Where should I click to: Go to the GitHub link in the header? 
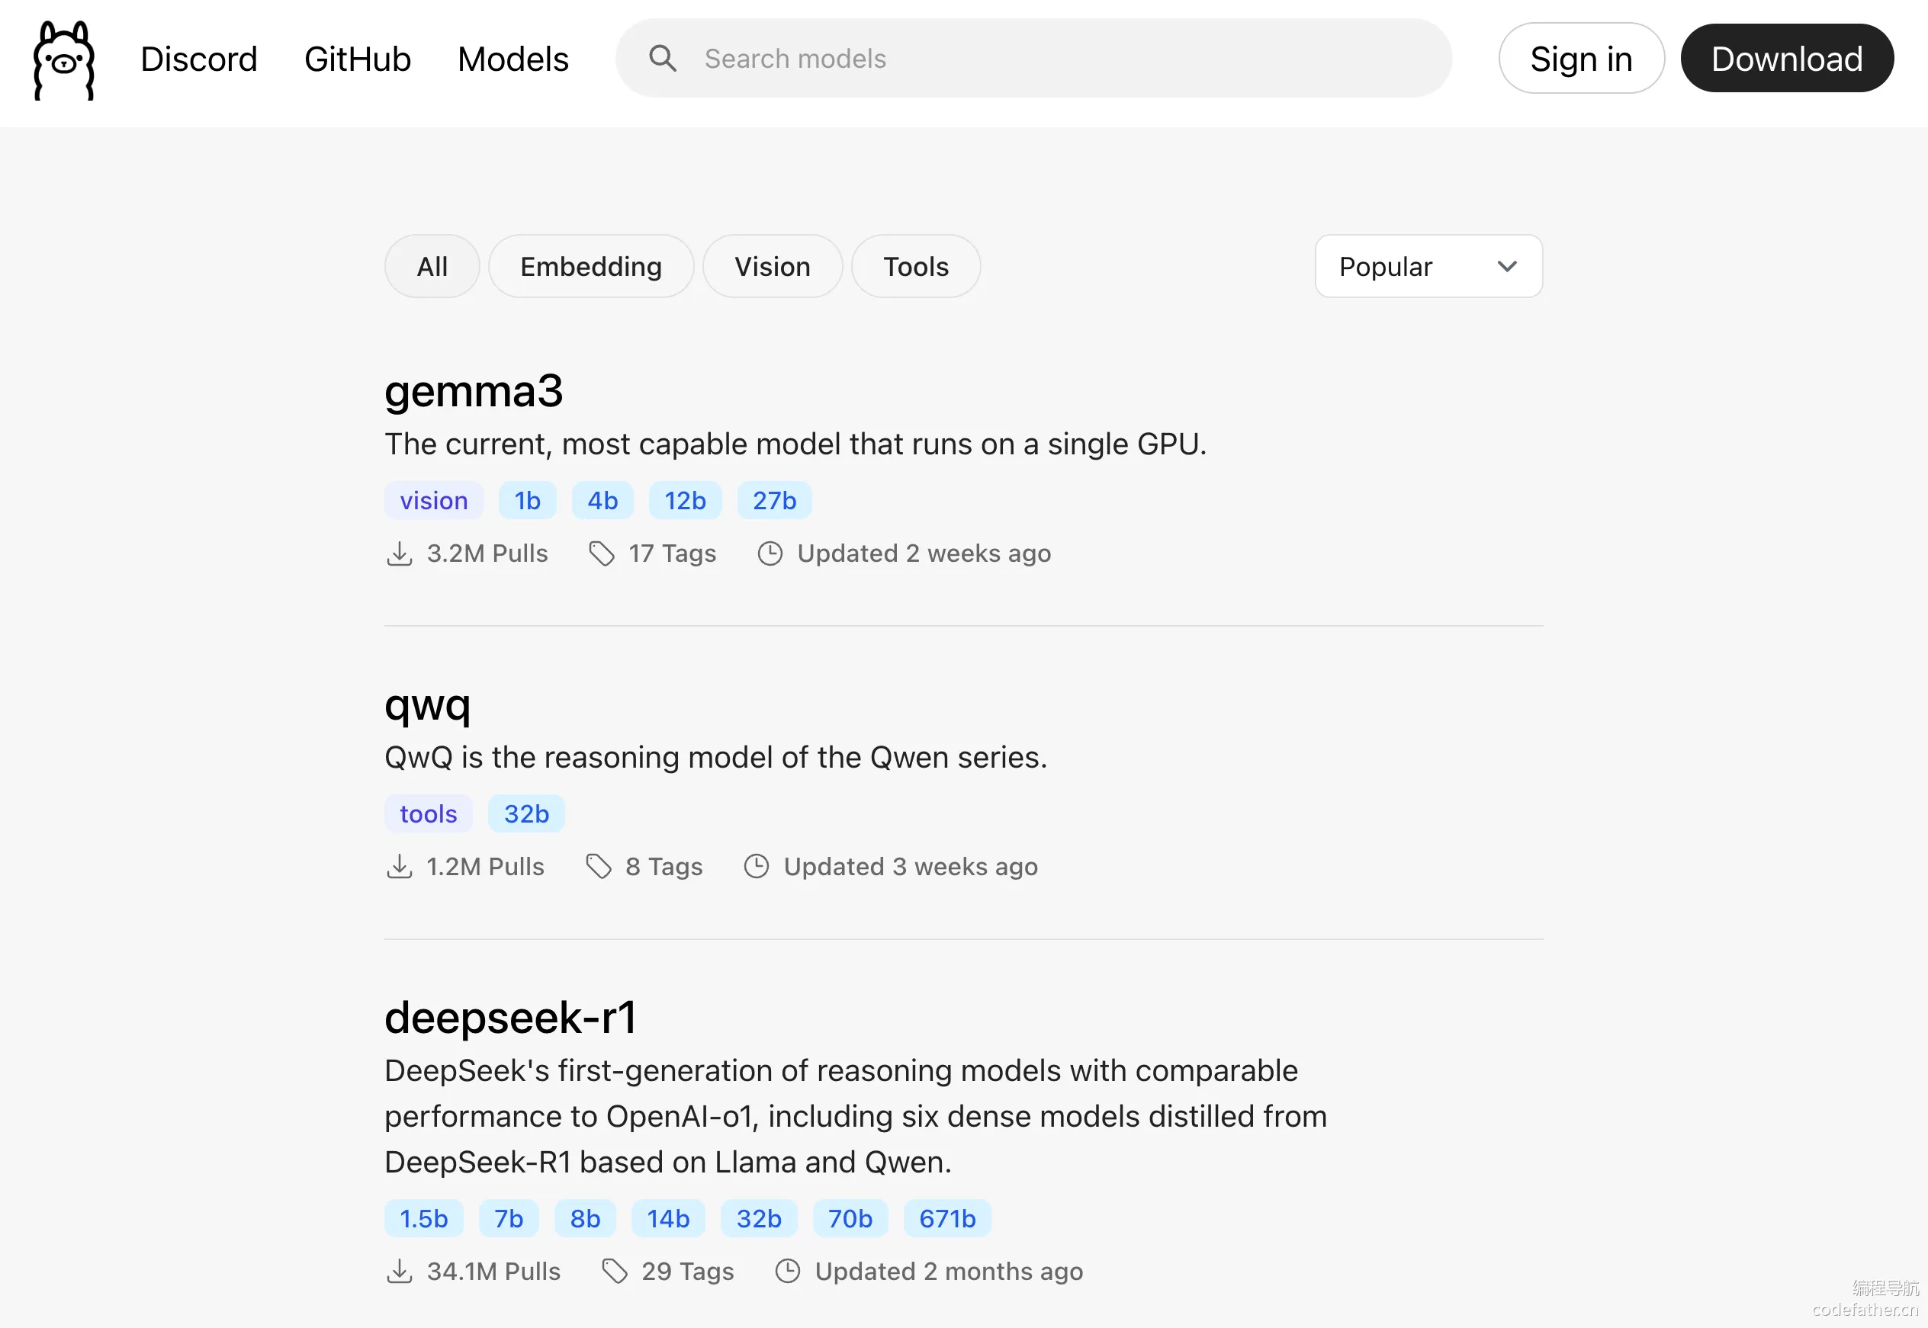click(358, 59)
